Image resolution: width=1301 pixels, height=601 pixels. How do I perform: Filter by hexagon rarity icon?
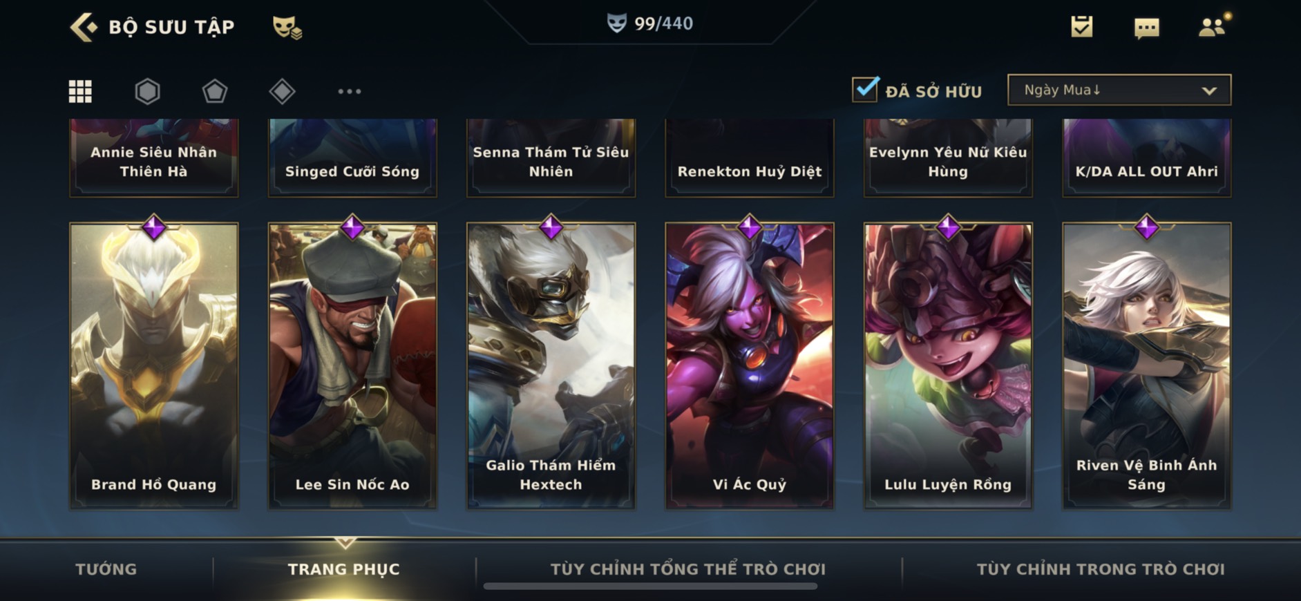pos(147,91)
